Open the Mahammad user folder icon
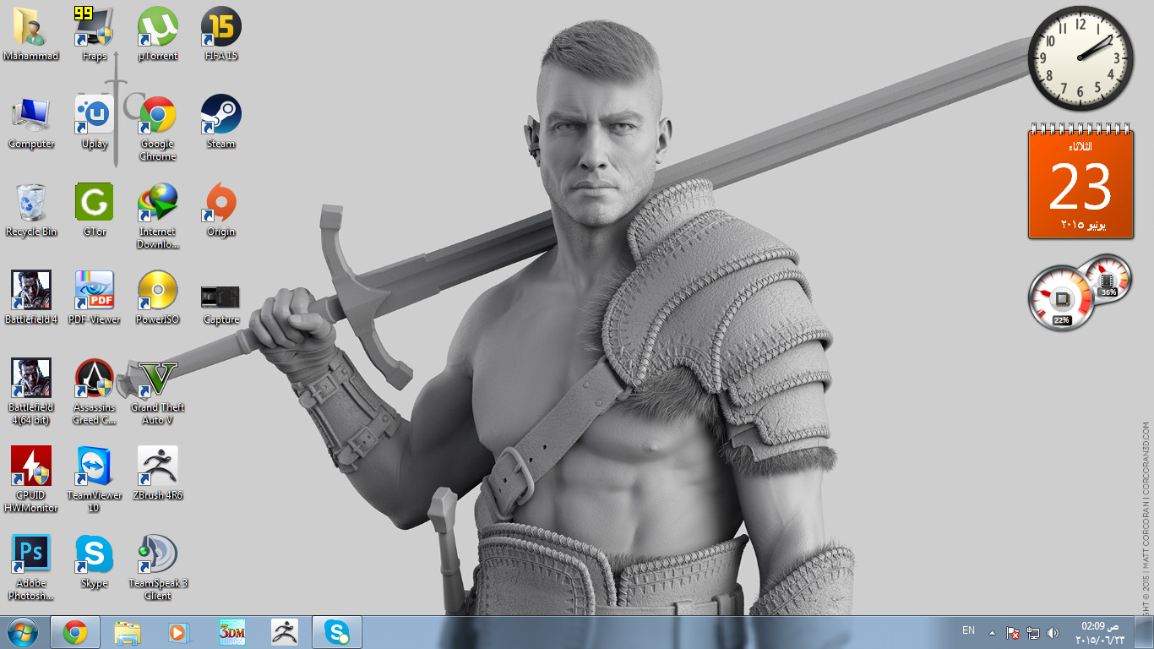1154x649 pixels. [x=31, y=34]
